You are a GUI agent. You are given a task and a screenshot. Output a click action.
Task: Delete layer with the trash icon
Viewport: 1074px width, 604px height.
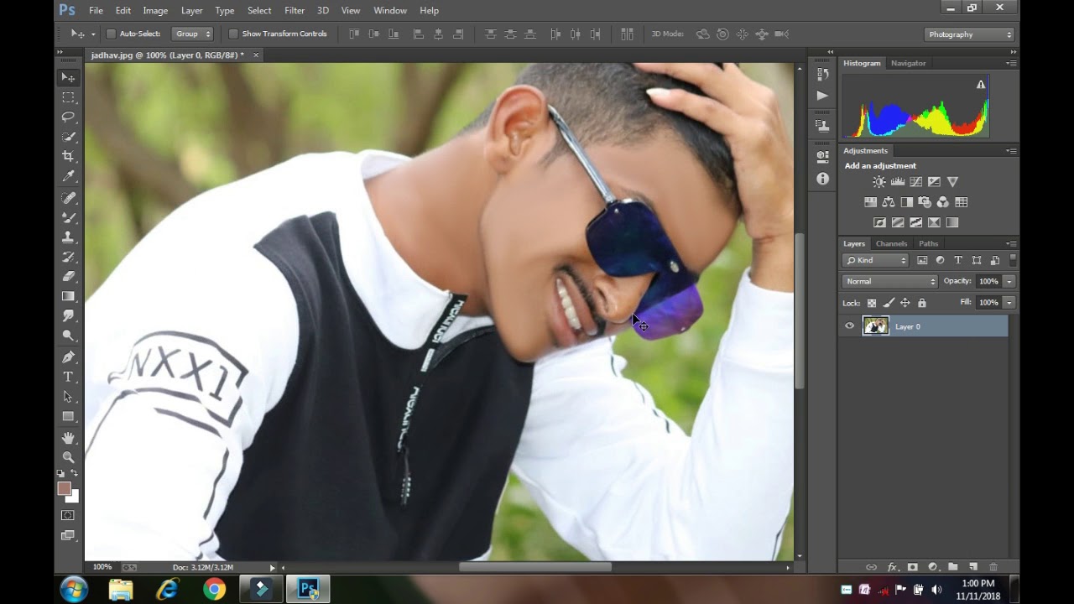(993, 567)
